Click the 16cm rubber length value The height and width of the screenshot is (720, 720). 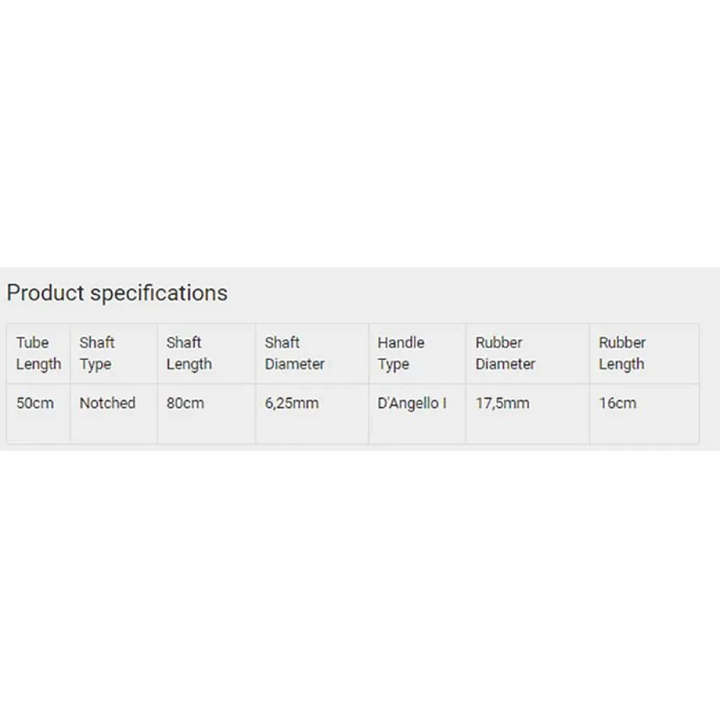pos(618,403)
